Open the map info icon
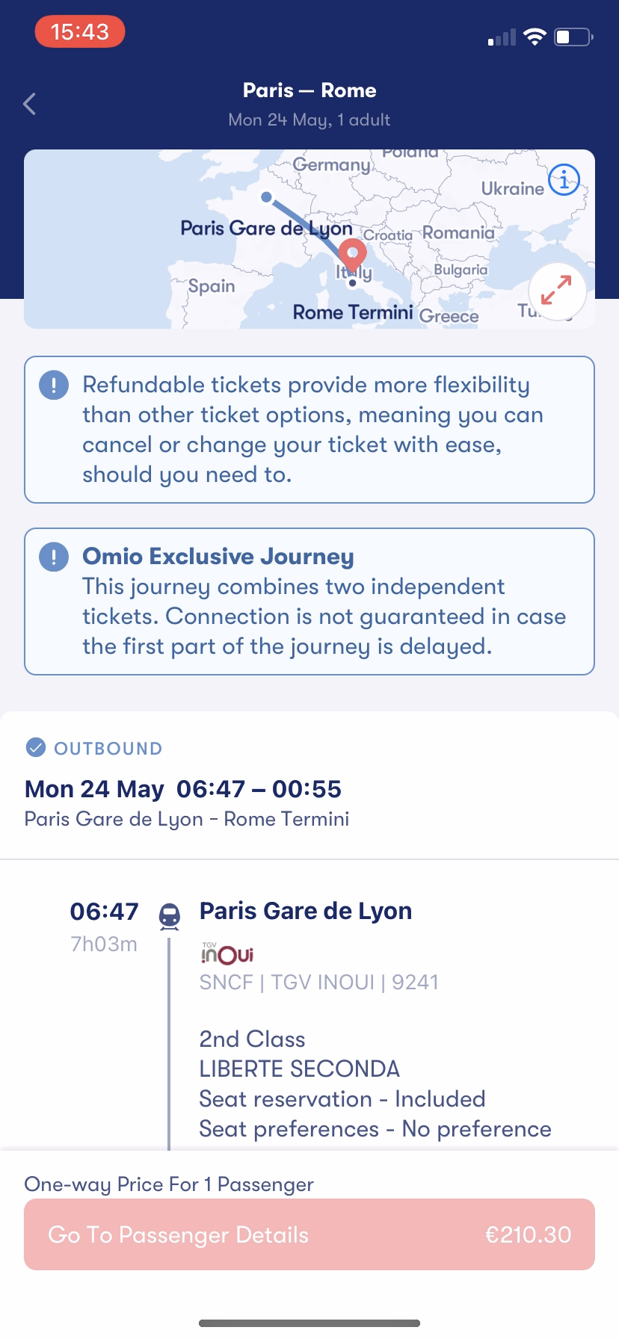This screenshot has width=619, height=1339. pyautogui.click(x=564, y=179)
